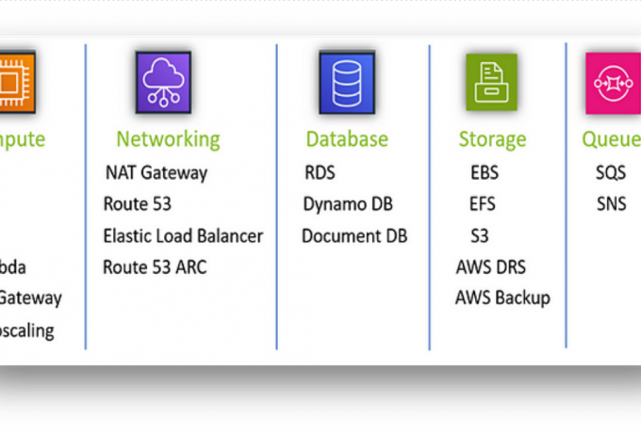Click the Route 53 entry
The image size is (641, 433).
(138, 204)
